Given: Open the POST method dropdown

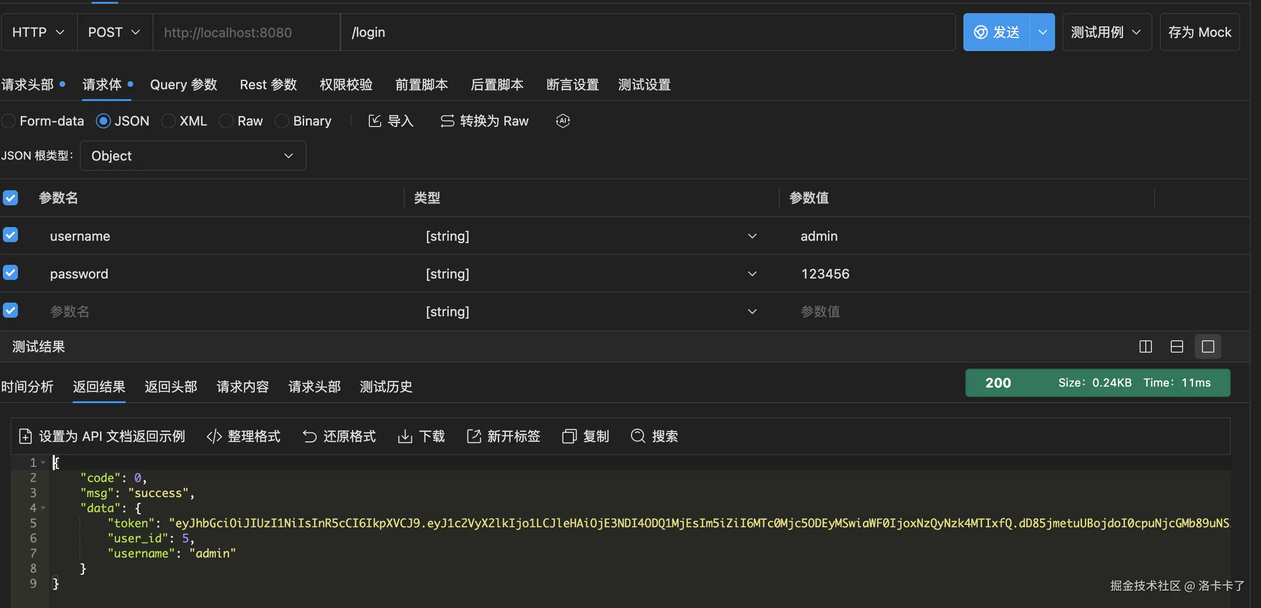Looking at the screenshot, I should pos(114,32).
